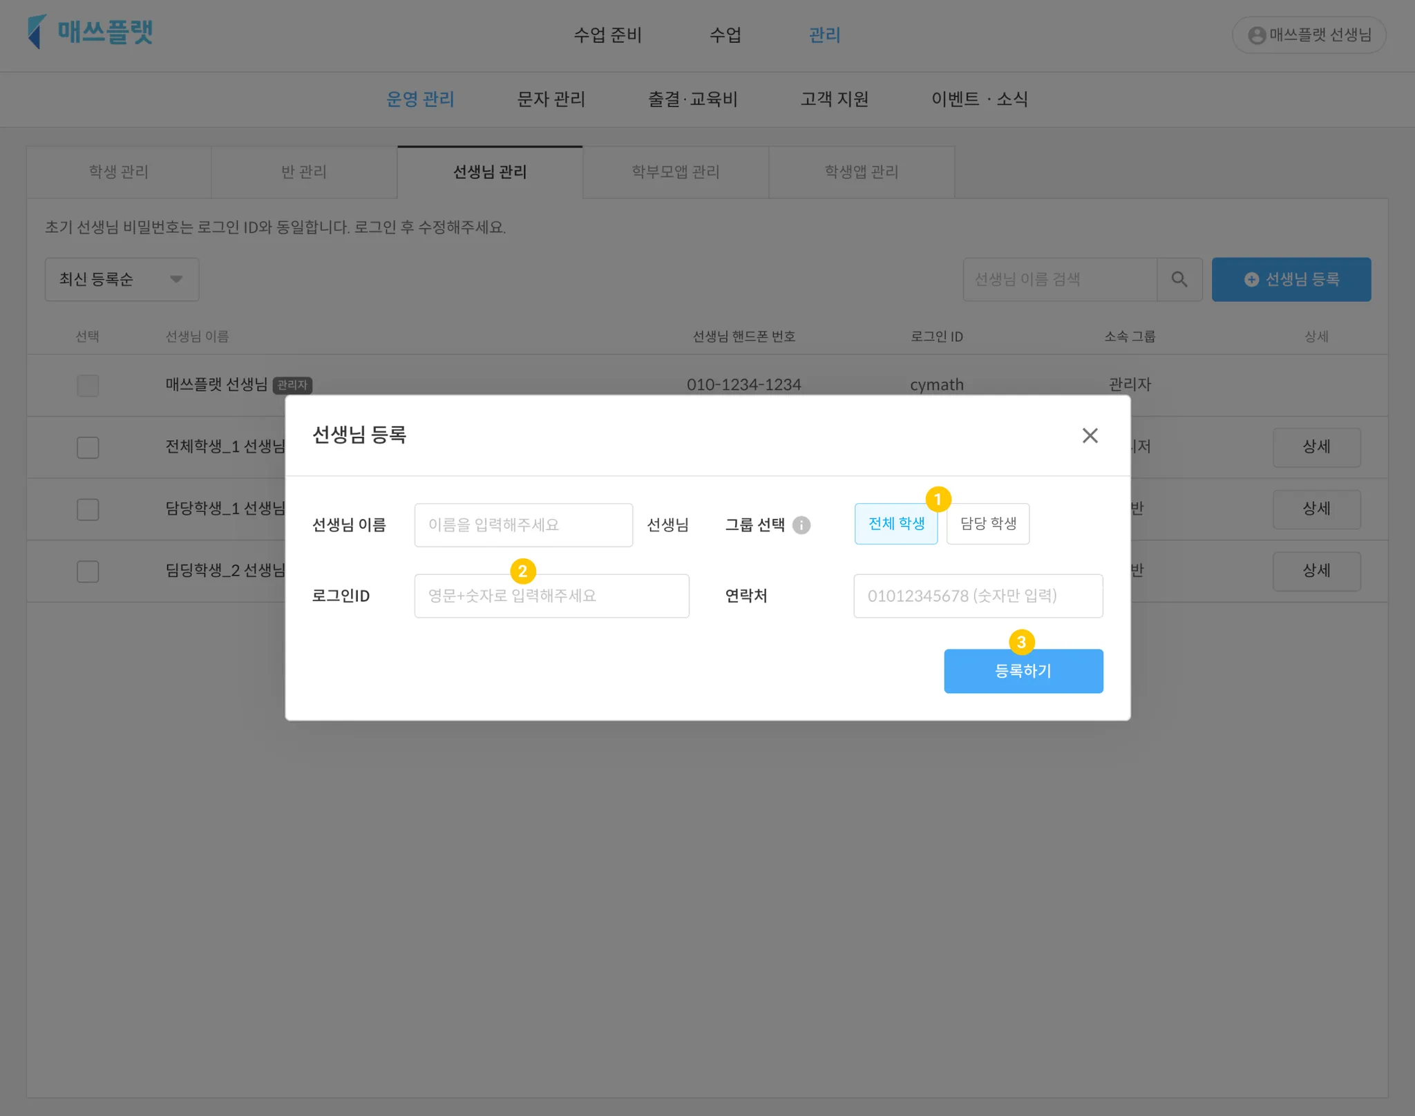Check the 담당학생_1 선생님 row checkbox
The image size is (1415, 1116).
pyautogui.click(x=88, y=509)
